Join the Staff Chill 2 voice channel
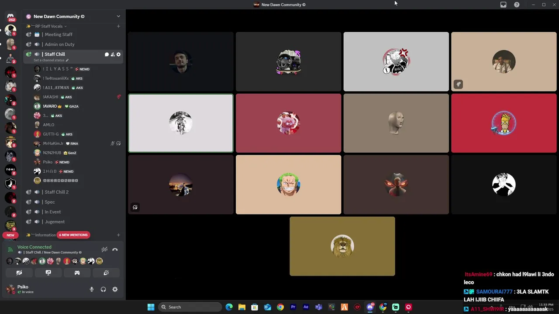Image resolution: width=559 pixels, height=314 pixels. click(x=72, y=192)
